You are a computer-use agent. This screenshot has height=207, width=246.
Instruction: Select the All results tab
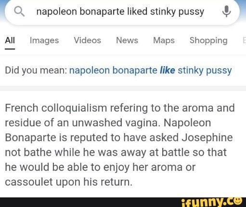coord(10,40)
